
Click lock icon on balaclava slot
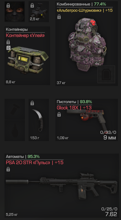click(x=8, y=5)
